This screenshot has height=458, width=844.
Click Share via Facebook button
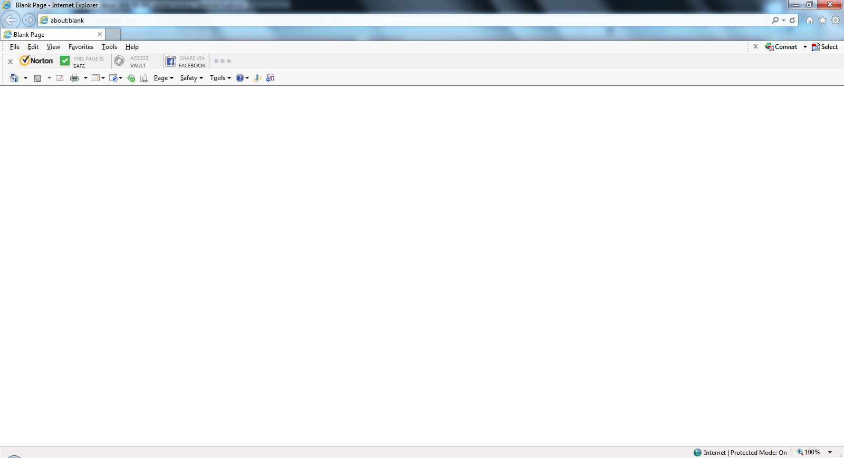coord(185,62)
